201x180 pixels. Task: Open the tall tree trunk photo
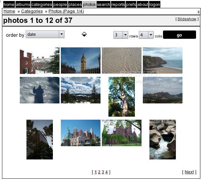pyautogui.click(x=122, y=97)
